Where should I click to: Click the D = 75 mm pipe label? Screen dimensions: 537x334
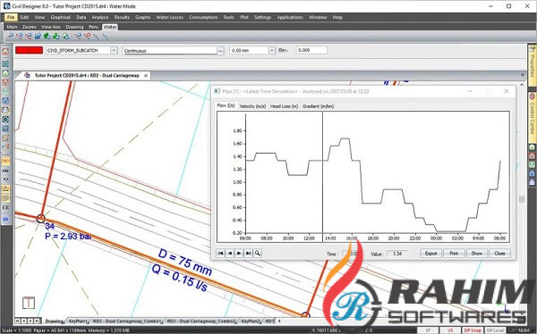[x=185, y=263]
